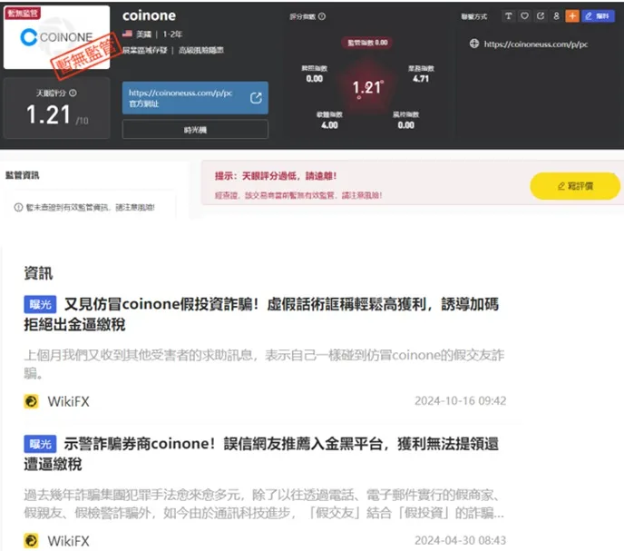Click the first blue exposure tag

pos(40,304)
